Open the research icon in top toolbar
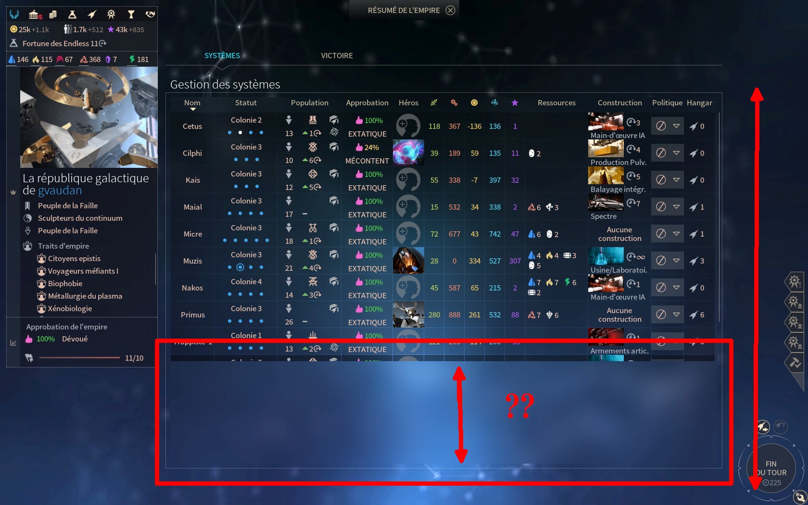The image size is (808, 505). pyautogui.click(x=72, y=14)
